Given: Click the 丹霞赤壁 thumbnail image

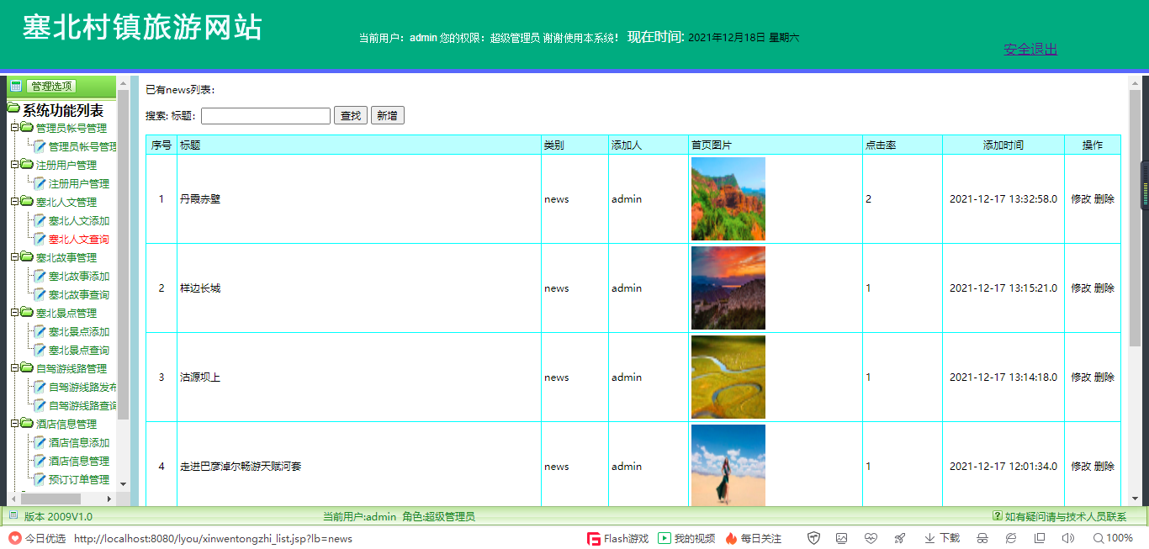Looking at the screenshot, I should (728, 199).
